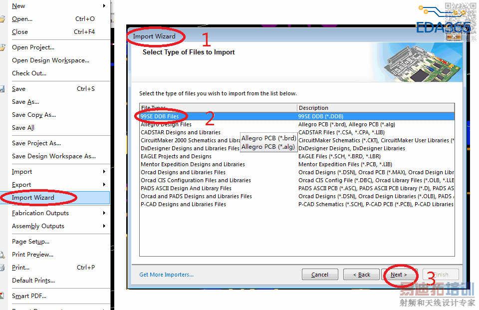Select CircuitMaker 2000 Schematics row
Viewport: 479px width, 310px height.
click(297, 140)
